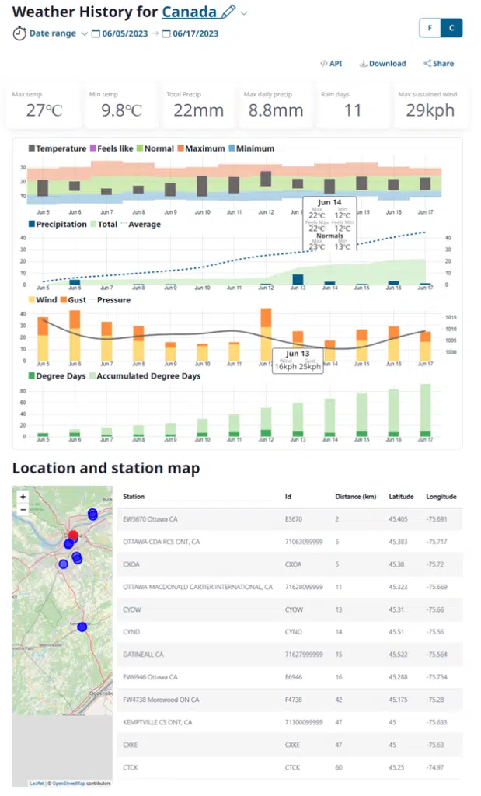Click the Maximum orange legend swatch
The height and width of the screenshot is (796, 481).
pyautogui.click(x=180, y=148)
